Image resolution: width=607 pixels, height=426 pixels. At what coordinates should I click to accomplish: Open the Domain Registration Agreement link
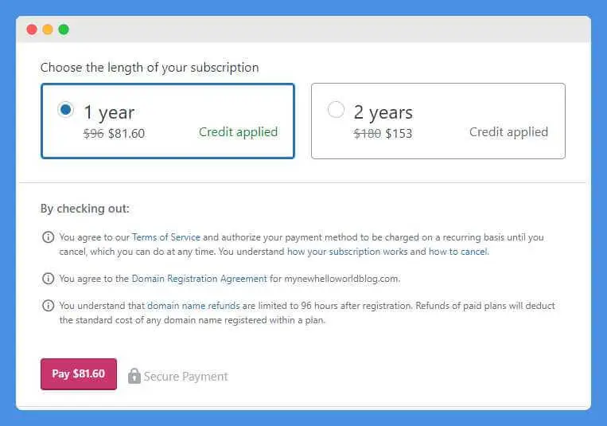200,279
